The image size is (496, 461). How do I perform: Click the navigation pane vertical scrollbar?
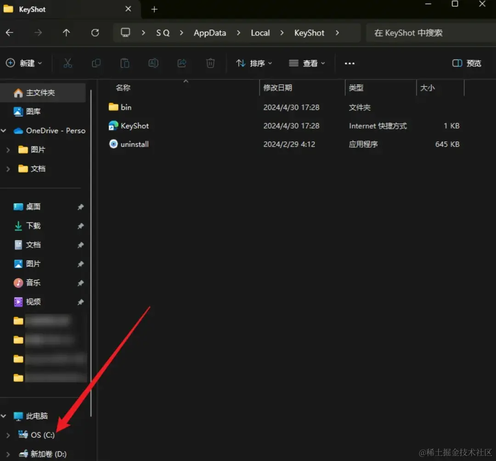[x=91, y=253]
